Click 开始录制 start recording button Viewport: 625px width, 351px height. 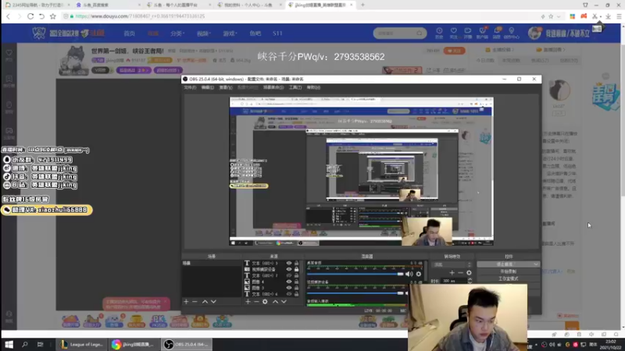(x=509, y=271)
